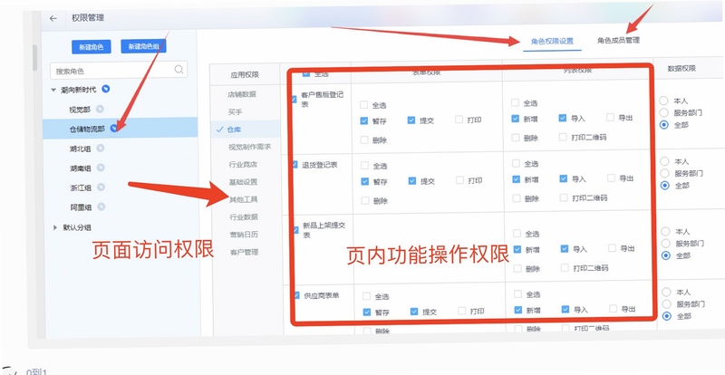Choose 本人 data scope for 客户售后登记表
725x375 pixels.
click(664, 101)
